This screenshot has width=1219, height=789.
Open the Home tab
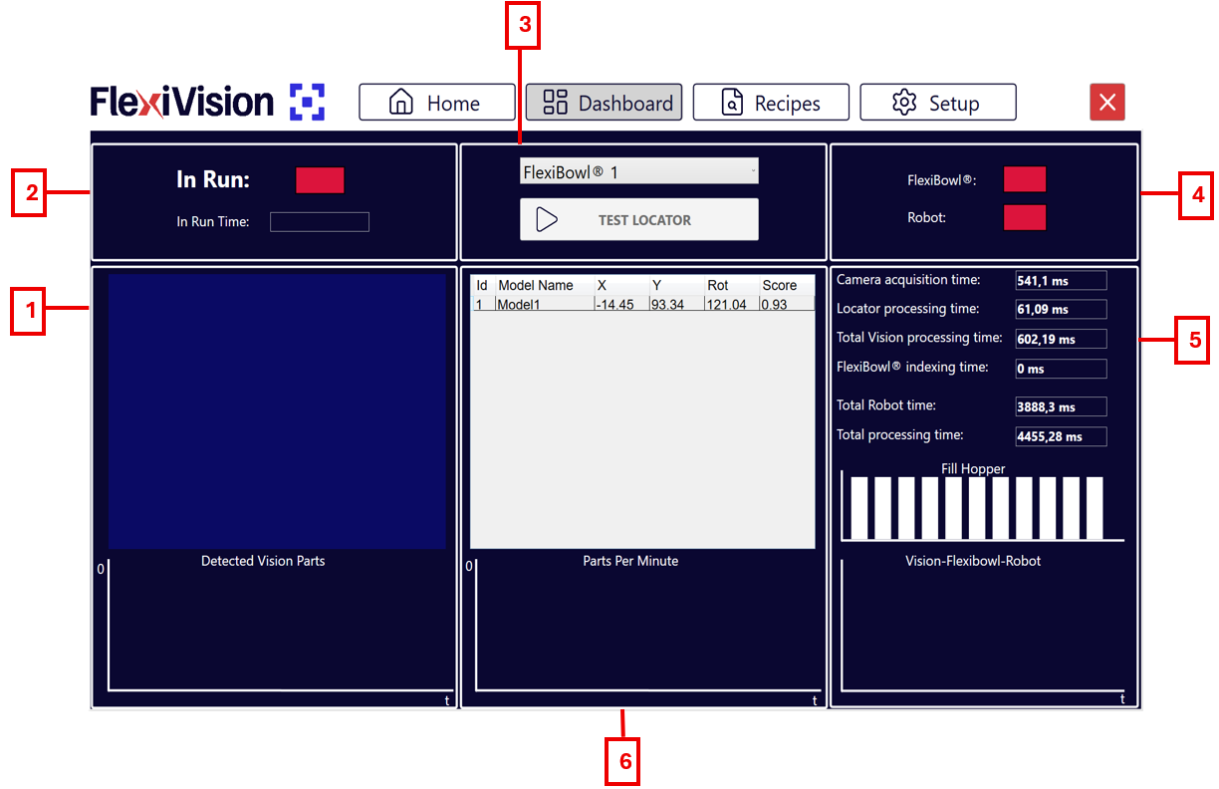(x=437, y=102)
